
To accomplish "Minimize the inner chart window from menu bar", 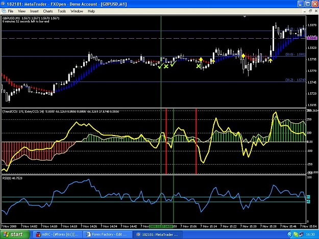I will tap(305, 11).
